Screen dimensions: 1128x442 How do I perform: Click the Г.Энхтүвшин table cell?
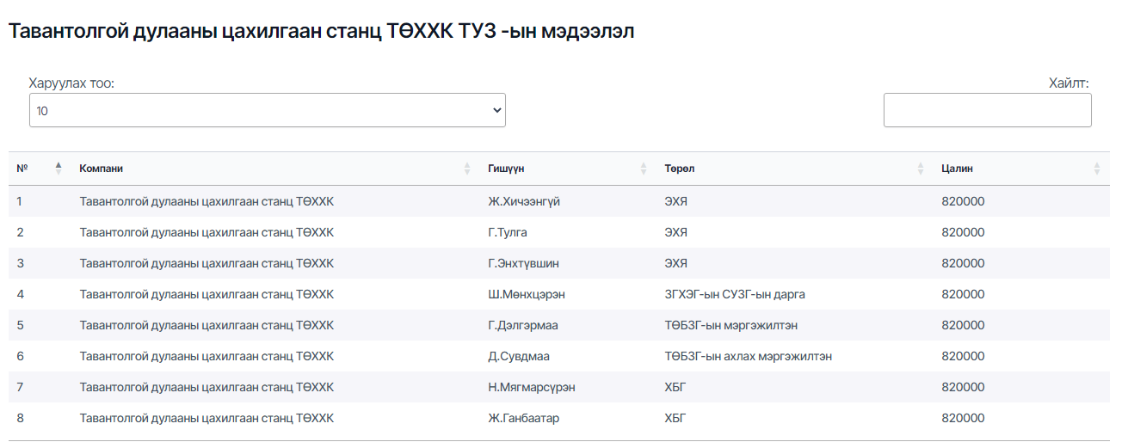coord(523,263)
